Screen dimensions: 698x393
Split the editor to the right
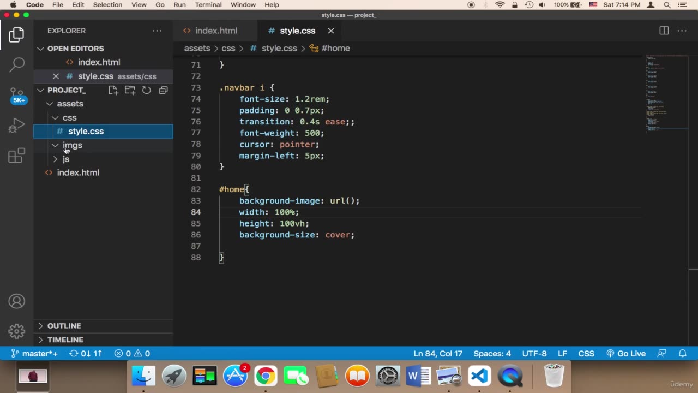point(664,31)
